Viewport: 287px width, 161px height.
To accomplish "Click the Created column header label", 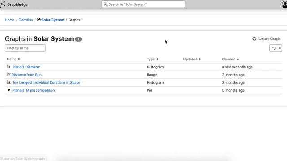I will 229,59.
